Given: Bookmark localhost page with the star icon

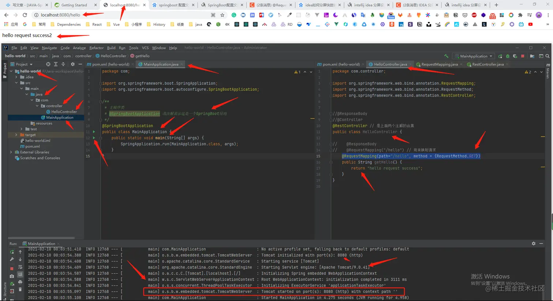Looking at the screenshot, I should [222, 15].
